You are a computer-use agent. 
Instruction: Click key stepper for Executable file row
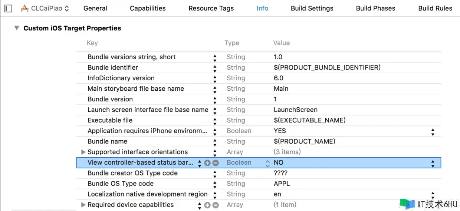(x=215, y=121)
